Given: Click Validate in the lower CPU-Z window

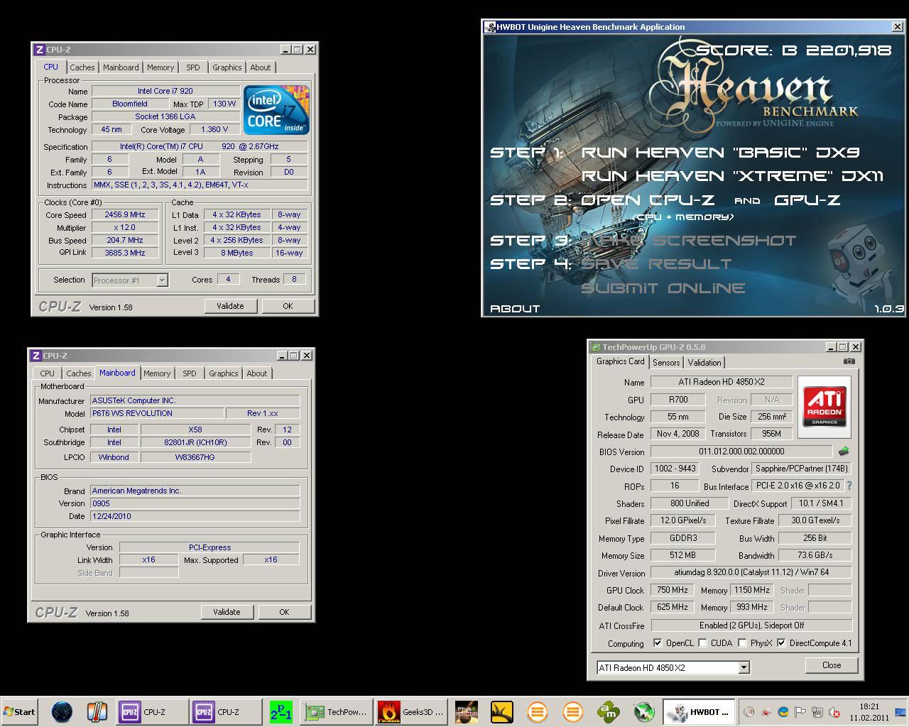Looking at the screenshot, I should click(227, 612).
